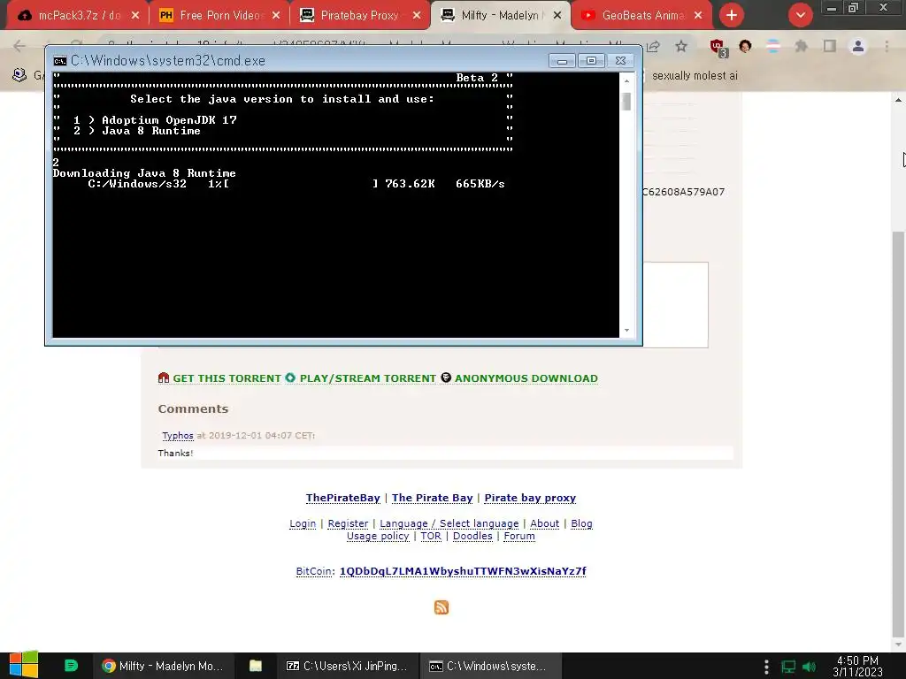Screen dimensions: 906x679
Task: Click the cmd.exe title bar icon
Action: point(60,61)
